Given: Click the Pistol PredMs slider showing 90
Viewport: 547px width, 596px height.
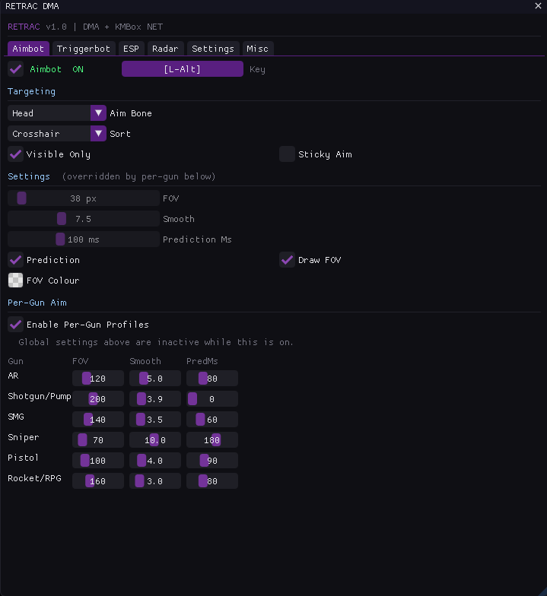Looking at the screenshot, I should click(212, 461).
